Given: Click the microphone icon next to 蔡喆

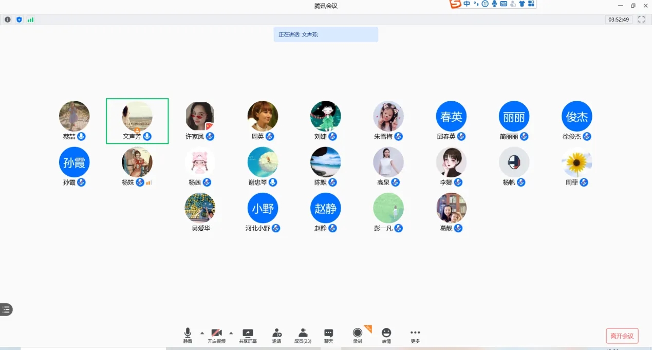Looking at the screenshot, I should [81, 137].
